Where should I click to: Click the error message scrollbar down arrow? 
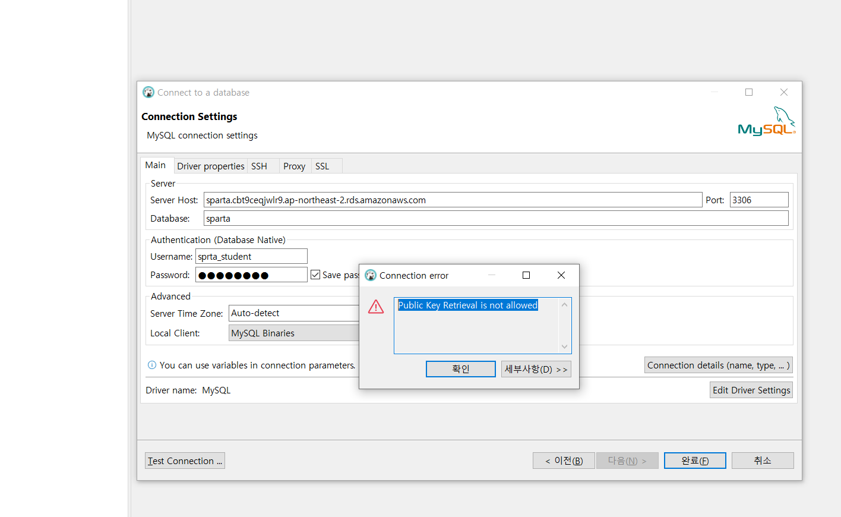tap(564, 346)
